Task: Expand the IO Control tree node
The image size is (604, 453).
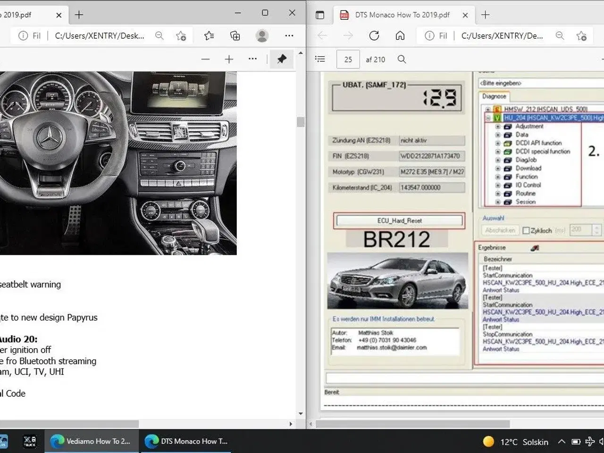Action: coord(497,185)
